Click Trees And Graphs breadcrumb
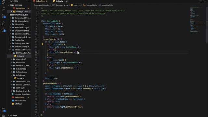Image resolution: width=208 pixels, height=117 pixels. pos(42,5)
